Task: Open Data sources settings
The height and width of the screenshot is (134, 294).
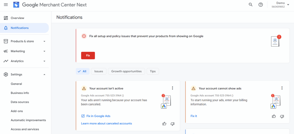Action: click(20, 102)
